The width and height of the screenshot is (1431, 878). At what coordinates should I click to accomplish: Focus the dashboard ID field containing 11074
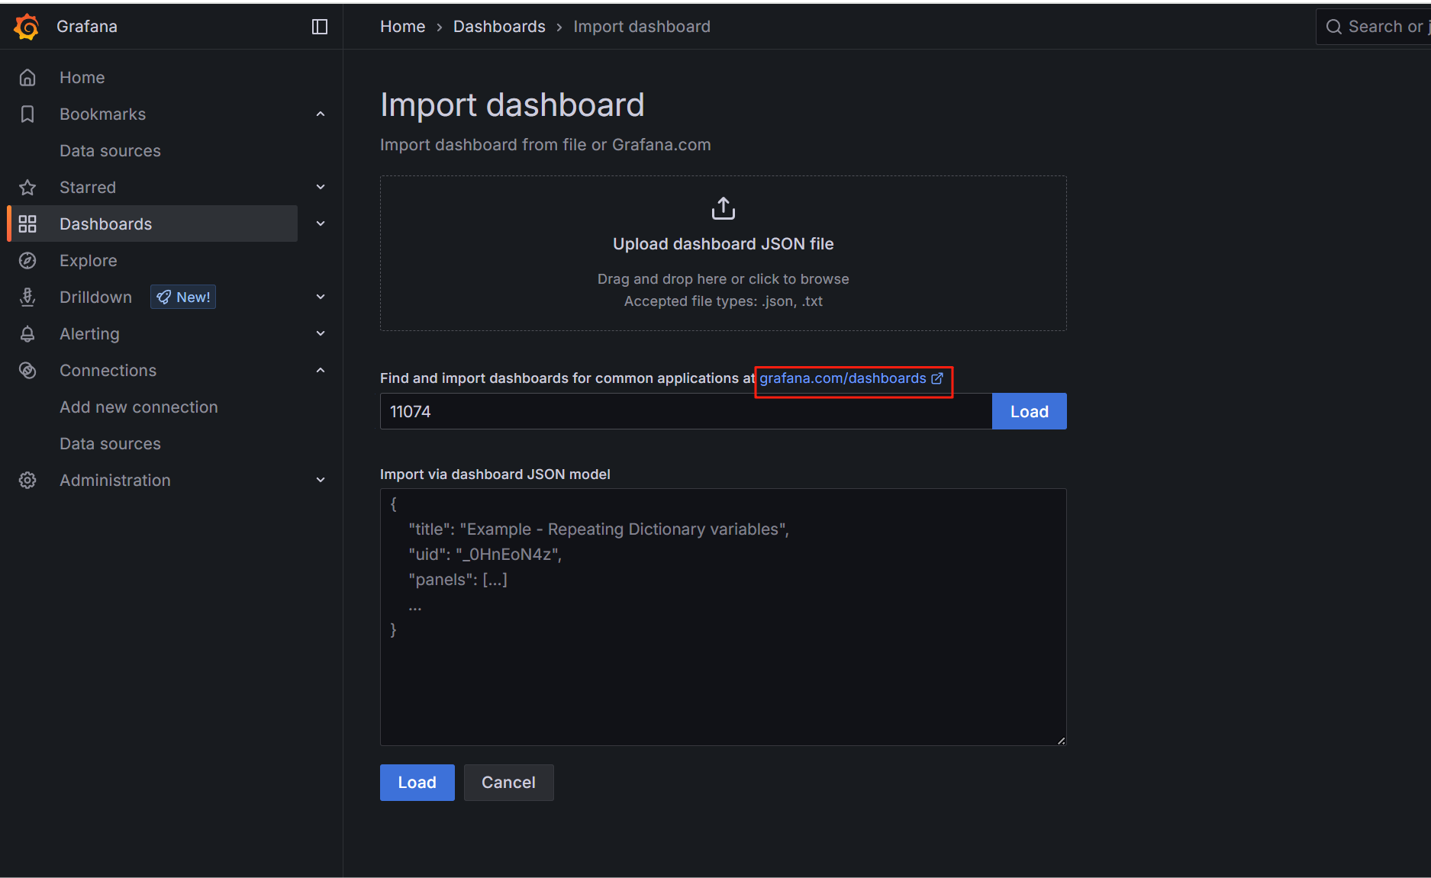686,411
